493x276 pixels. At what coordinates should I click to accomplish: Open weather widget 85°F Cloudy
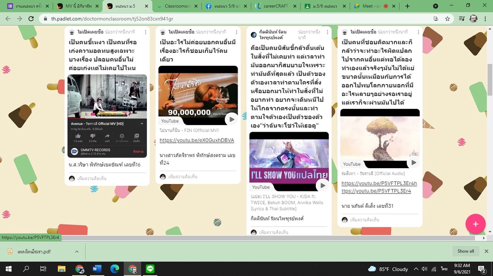pos(388,269)
